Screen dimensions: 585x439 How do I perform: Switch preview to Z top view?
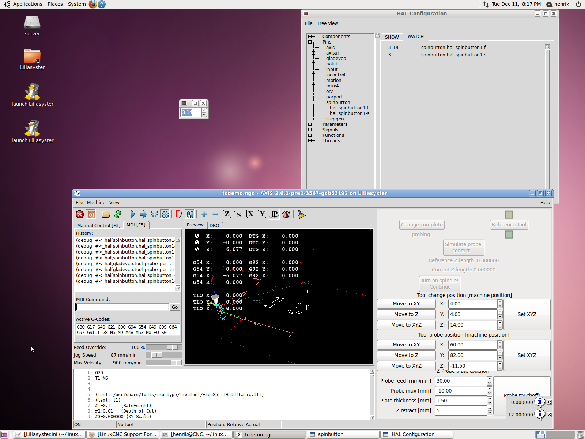tap(227, 214)
